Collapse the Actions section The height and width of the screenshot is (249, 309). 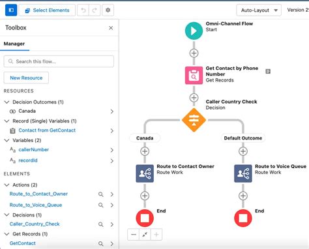pyautogui.click(x=7, y=184)
